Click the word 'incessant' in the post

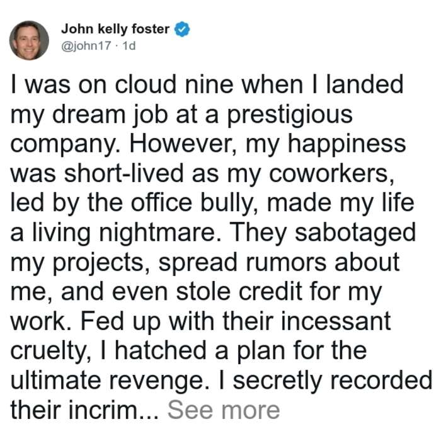[336, 322]
